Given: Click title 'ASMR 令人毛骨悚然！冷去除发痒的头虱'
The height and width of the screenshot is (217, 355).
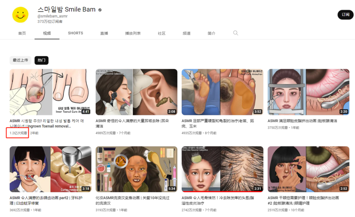Looking at the screenshot, I should pyautogui.click(x=218, y=201).
